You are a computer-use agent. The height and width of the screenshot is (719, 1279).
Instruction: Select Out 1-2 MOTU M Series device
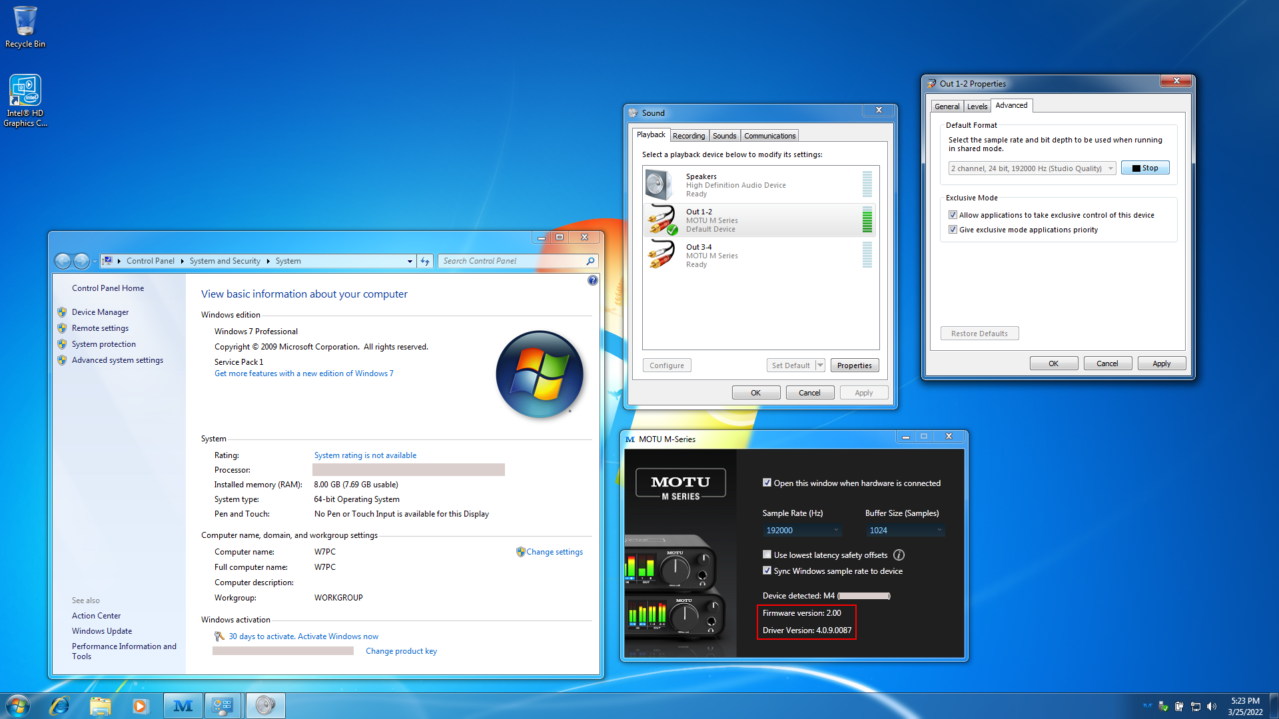coord(759,220)
